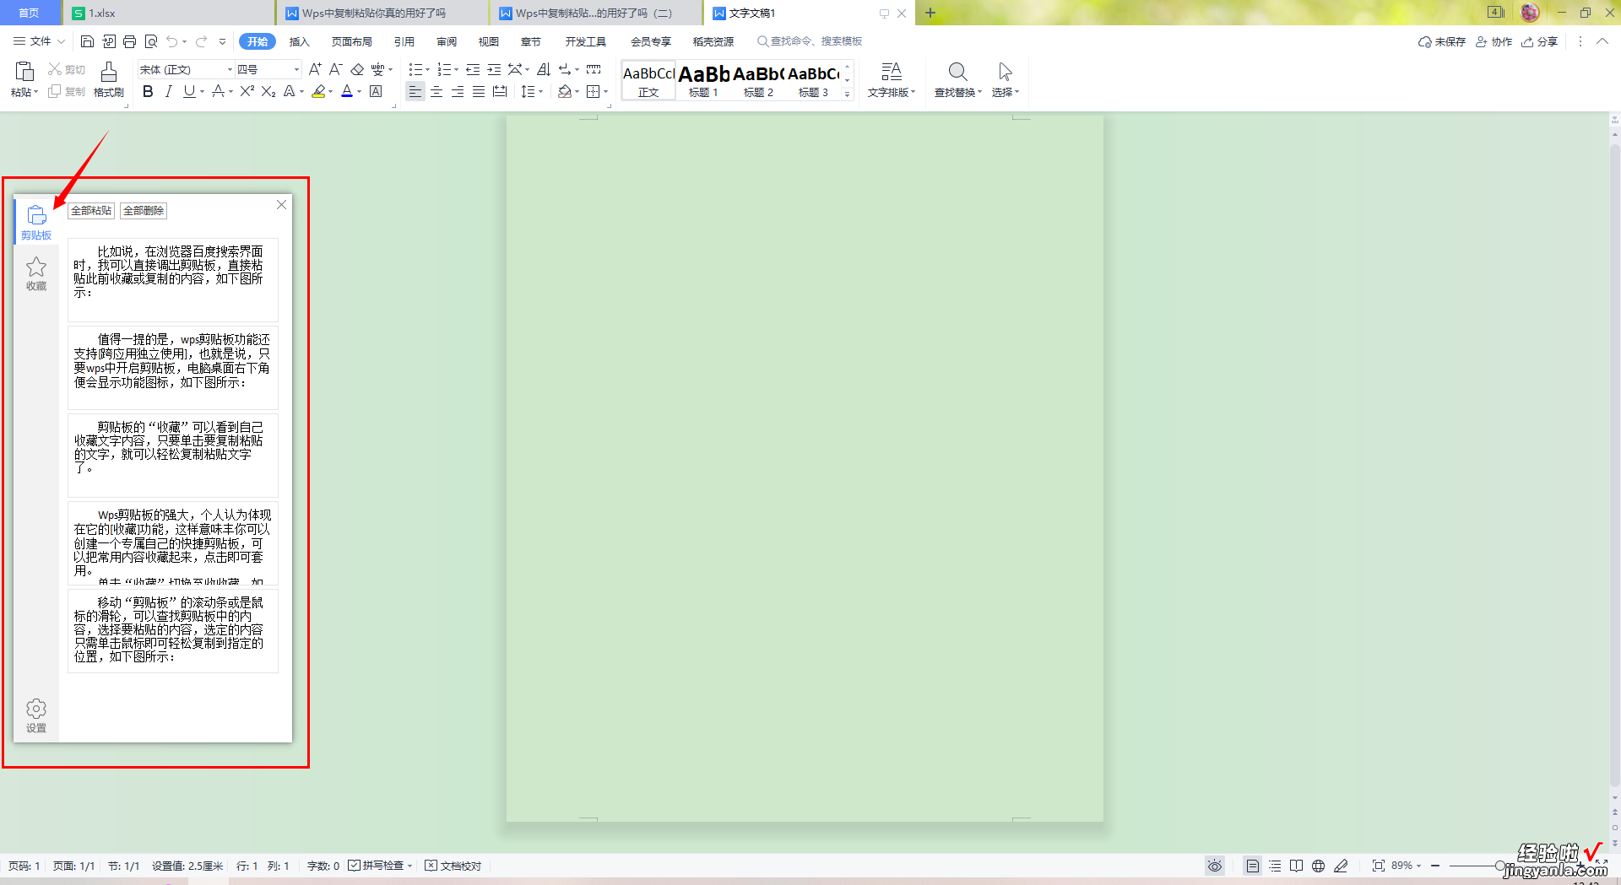Click the Print Preview icon
This screenshot has width=1621, height=885.
tap(151, 41)
